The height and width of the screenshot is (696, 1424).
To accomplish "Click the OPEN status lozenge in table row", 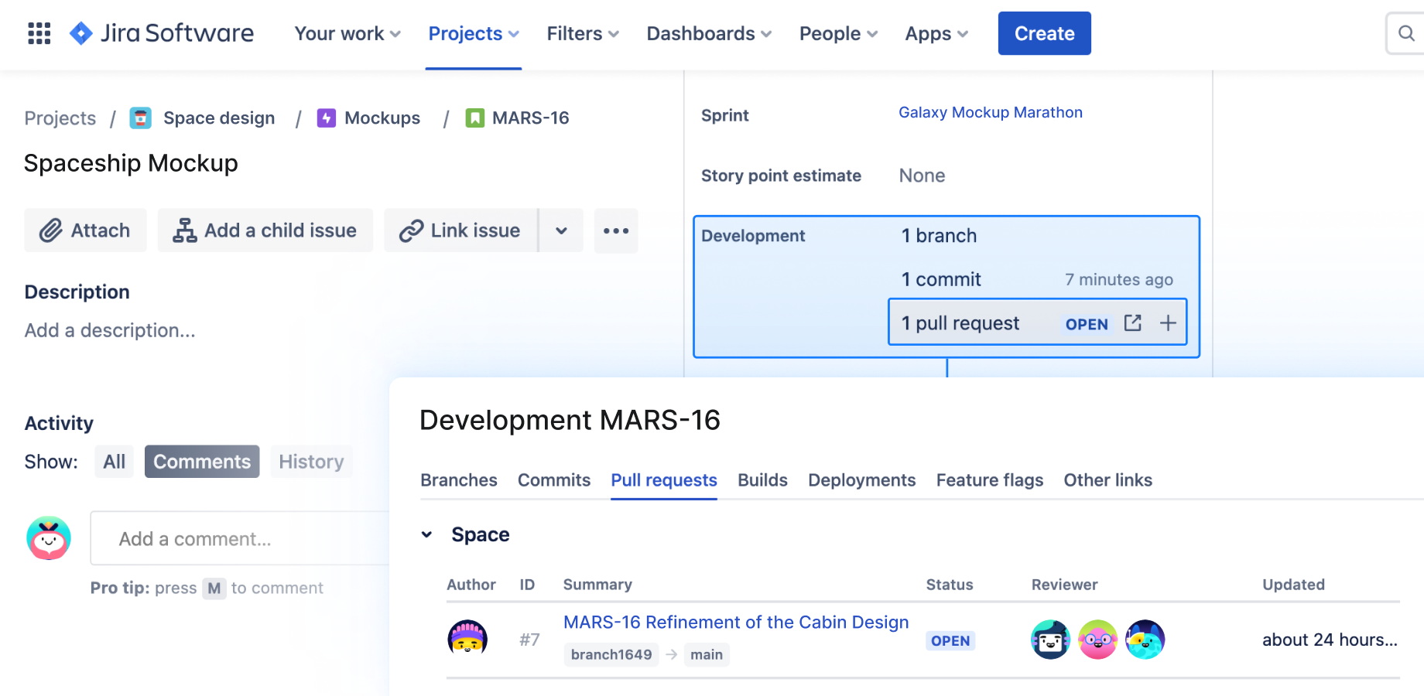I will [950, 640].
